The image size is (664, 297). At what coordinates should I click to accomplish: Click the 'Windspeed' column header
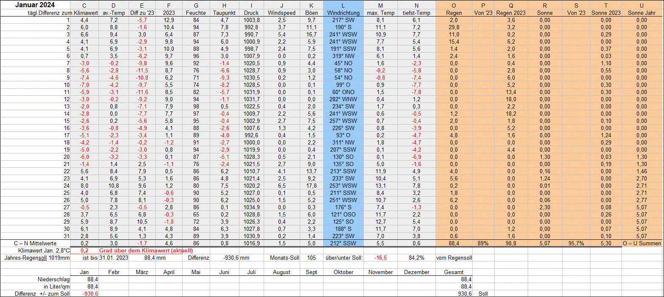pos(281,13)
